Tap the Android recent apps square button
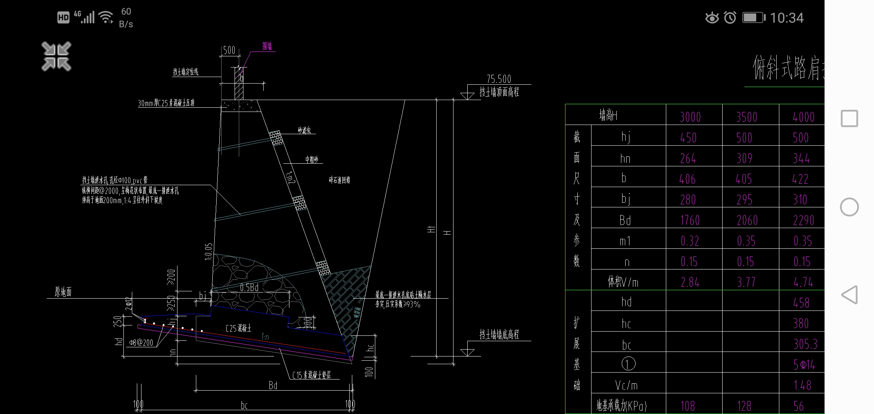This screenshot has width=874, height=414. point(849,118)
